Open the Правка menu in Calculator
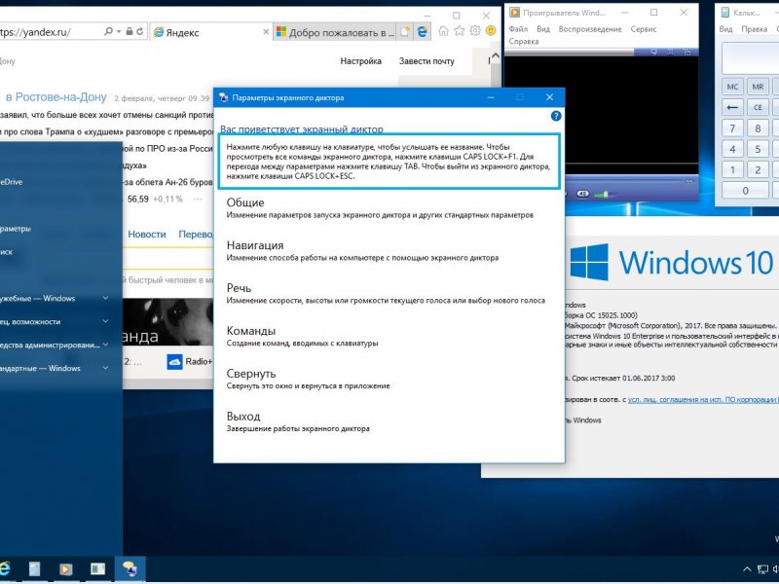This screenshot has width=779, height=584. point(754,29)
